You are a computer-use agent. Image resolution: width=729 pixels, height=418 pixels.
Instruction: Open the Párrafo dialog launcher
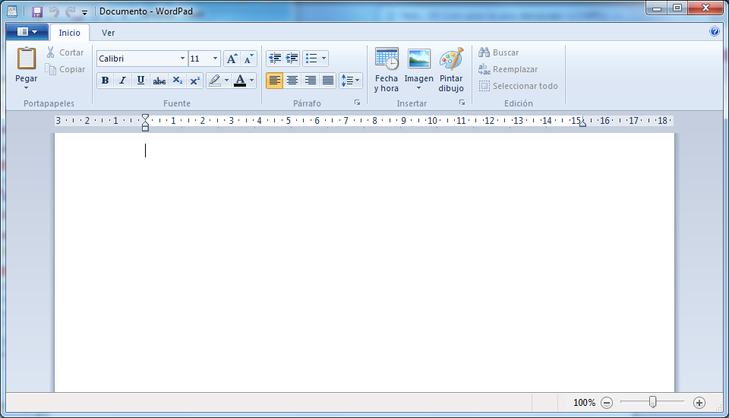[357, 103]
